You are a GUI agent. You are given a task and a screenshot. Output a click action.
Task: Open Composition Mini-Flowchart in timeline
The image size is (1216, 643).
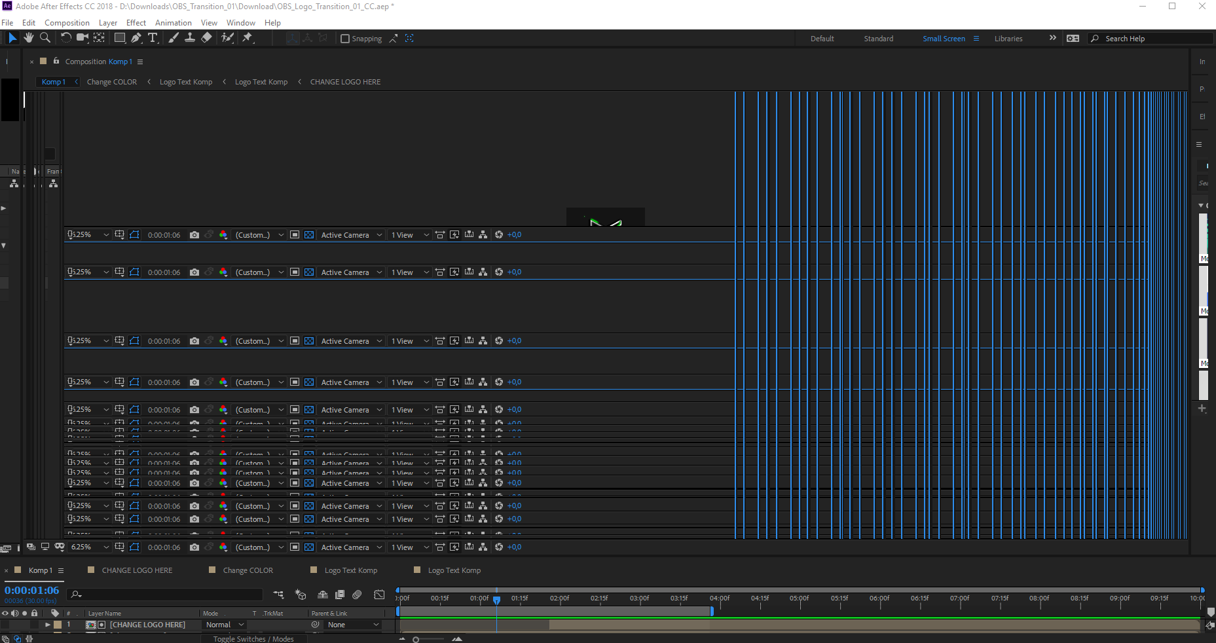click(278, 595)
